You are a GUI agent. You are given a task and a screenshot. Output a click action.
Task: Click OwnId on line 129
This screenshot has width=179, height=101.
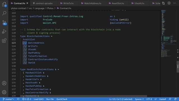(32, 63)
